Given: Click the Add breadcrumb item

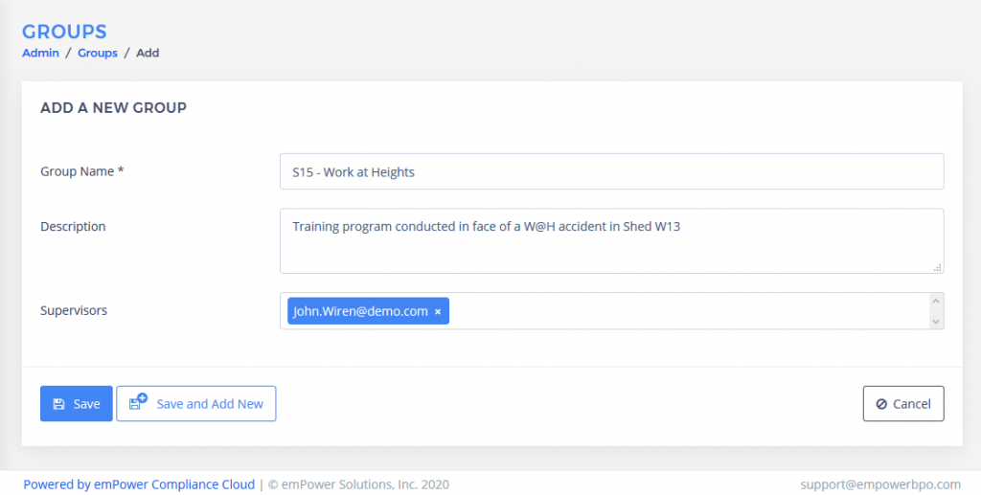Looking at the screenshot, I should pos(148,53).
